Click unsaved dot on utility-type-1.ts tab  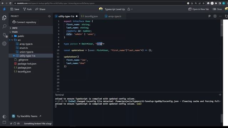(77, 16)
